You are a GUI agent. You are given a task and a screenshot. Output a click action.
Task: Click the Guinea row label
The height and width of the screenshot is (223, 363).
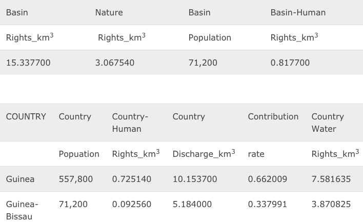tap(20, 179)
